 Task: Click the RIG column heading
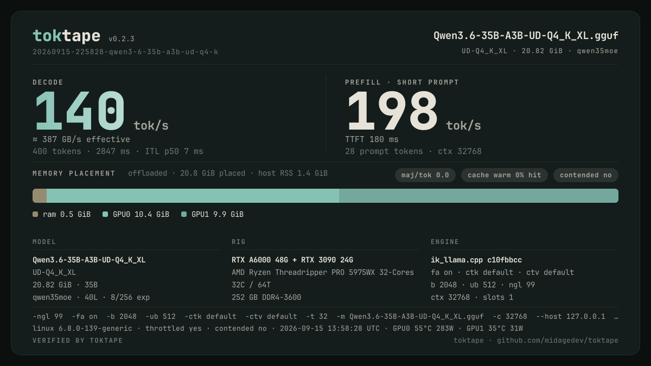239,242
